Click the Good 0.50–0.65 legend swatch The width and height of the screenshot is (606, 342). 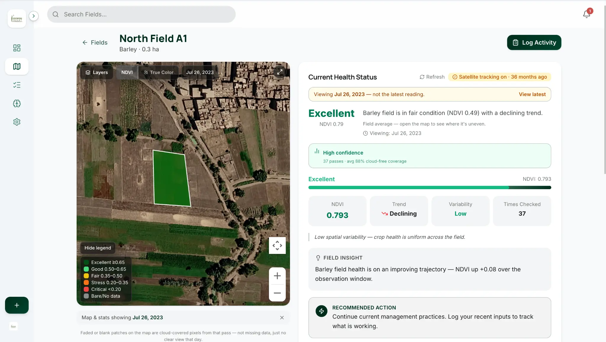coord(86,269)
